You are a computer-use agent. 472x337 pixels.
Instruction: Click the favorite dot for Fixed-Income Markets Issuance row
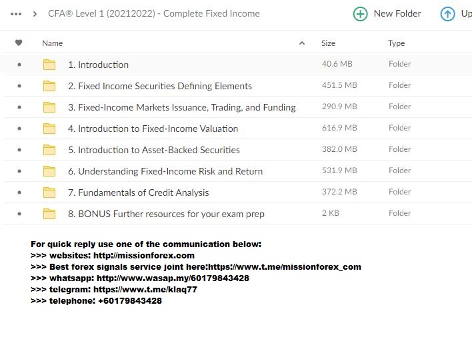[x=19, y=107]
